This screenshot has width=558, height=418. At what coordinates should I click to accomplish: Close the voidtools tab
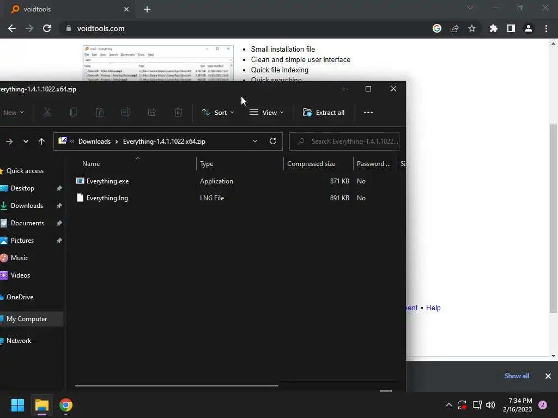(x=126, y=9)
